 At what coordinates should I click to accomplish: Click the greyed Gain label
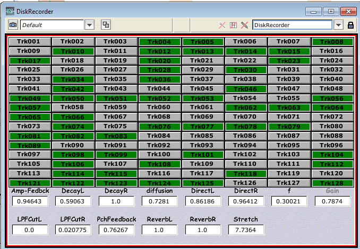[332, 191]
